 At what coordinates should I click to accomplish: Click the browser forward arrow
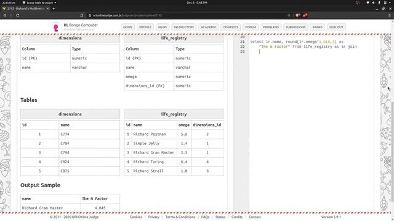tap(11, 15)
